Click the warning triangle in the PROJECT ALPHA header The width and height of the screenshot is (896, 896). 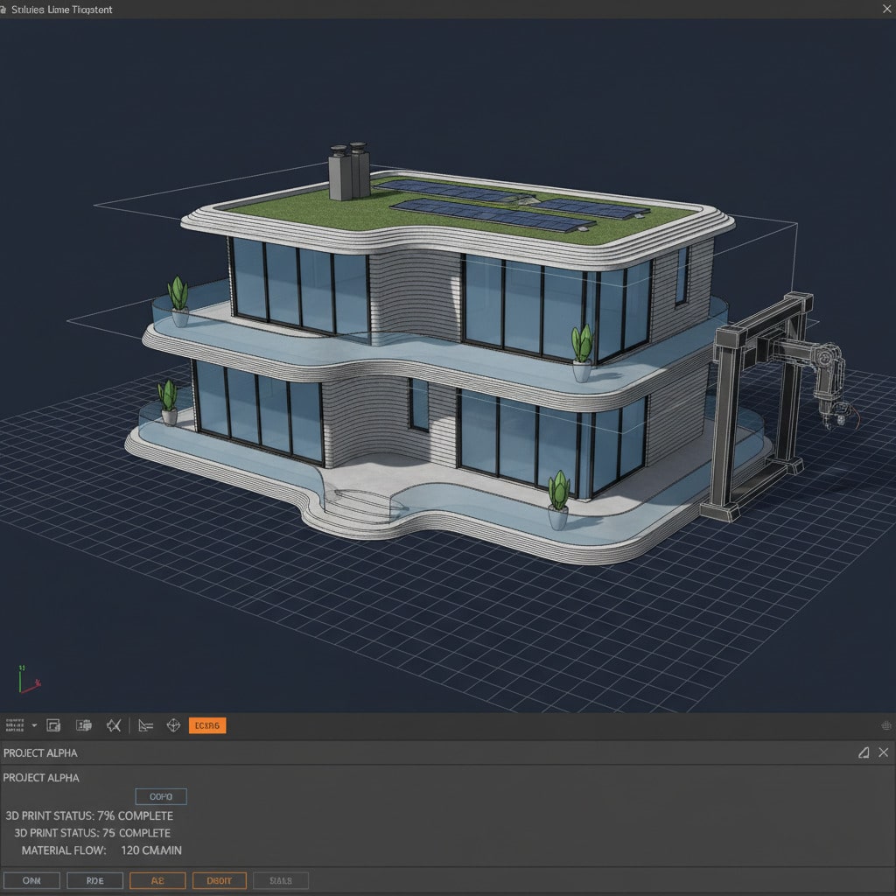tap(864, 752)
